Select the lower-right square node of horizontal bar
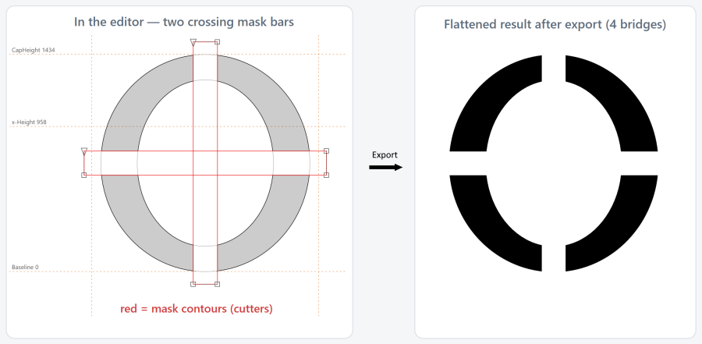This screenshot has width=702, height=344. point(326,175)
